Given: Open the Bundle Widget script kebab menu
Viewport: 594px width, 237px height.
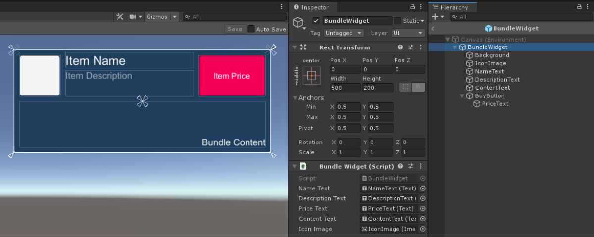Looking at the screenshot, I should click(420, 167).
